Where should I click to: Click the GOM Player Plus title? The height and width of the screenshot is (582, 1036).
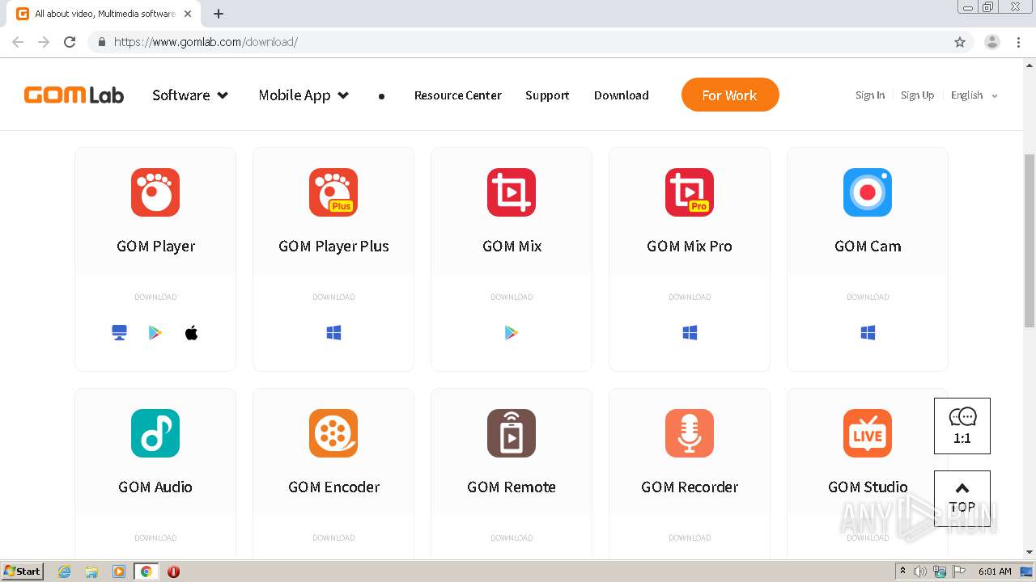pyautogui.click(x=333, y=246)
